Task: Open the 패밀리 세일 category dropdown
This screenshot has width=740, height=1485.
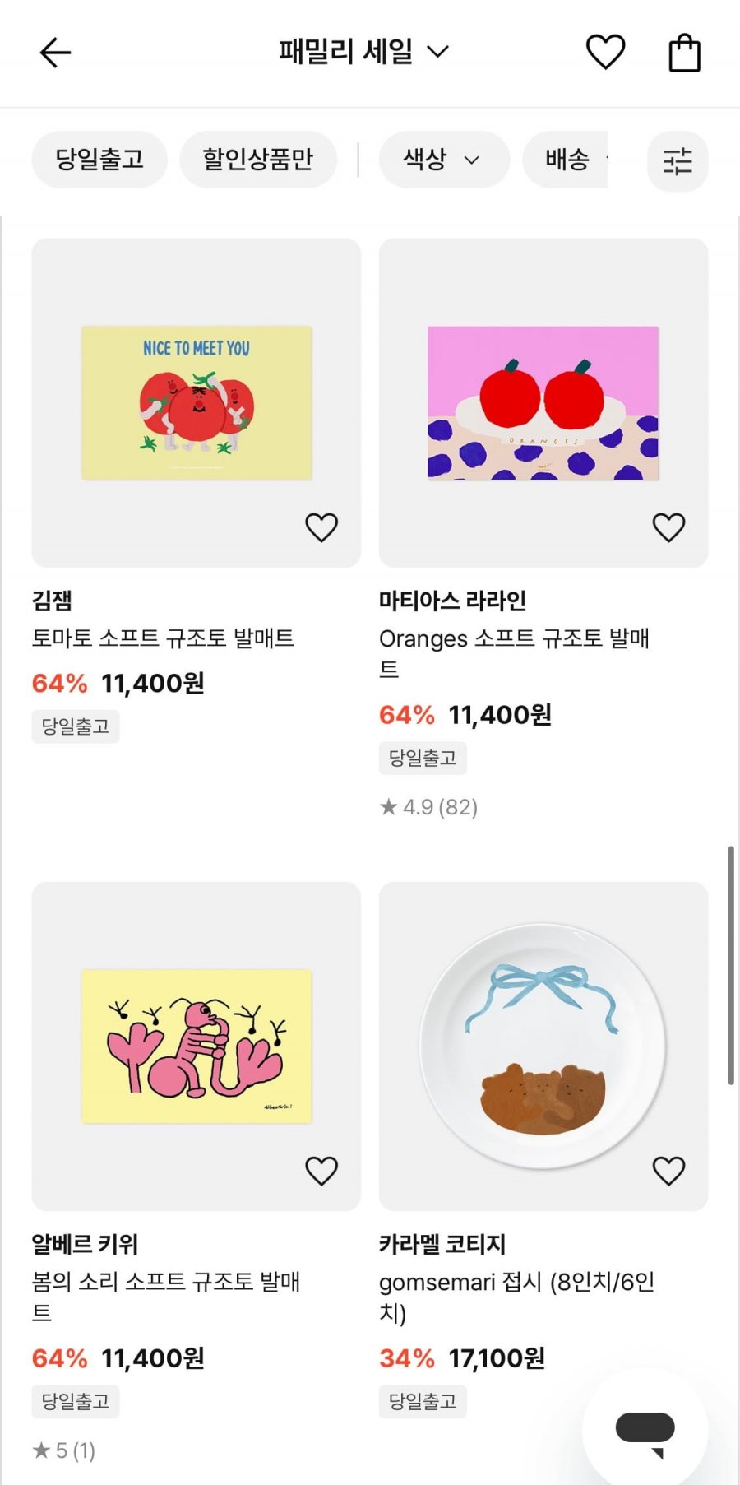Action: 363,52
